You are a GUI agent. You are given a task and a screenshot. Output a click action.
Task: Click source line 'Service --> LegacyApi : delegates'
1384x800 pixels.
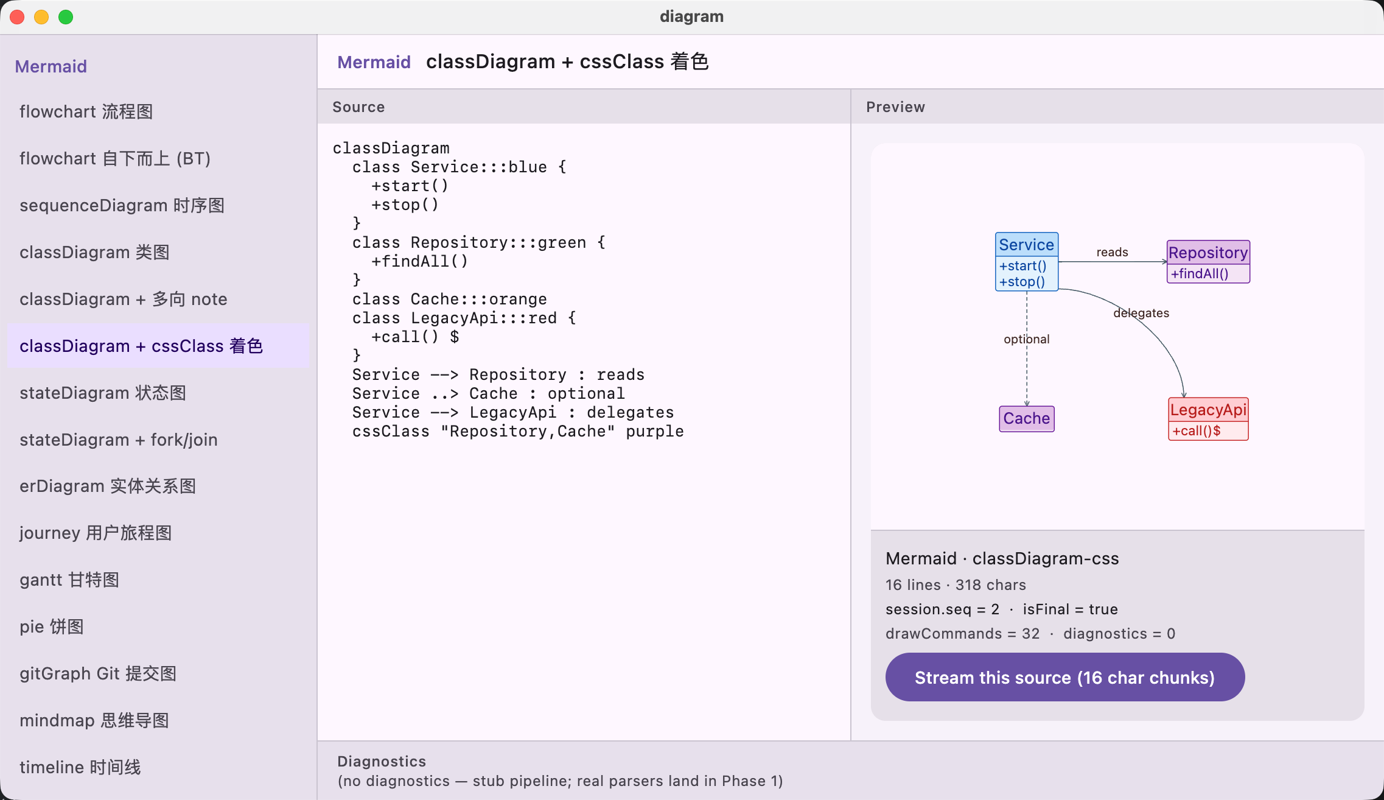(513, 413)
